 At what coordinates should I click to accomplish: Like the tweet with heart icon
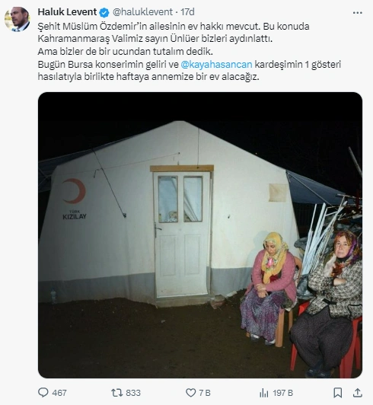pyautogui.click(x=190, y=393)
